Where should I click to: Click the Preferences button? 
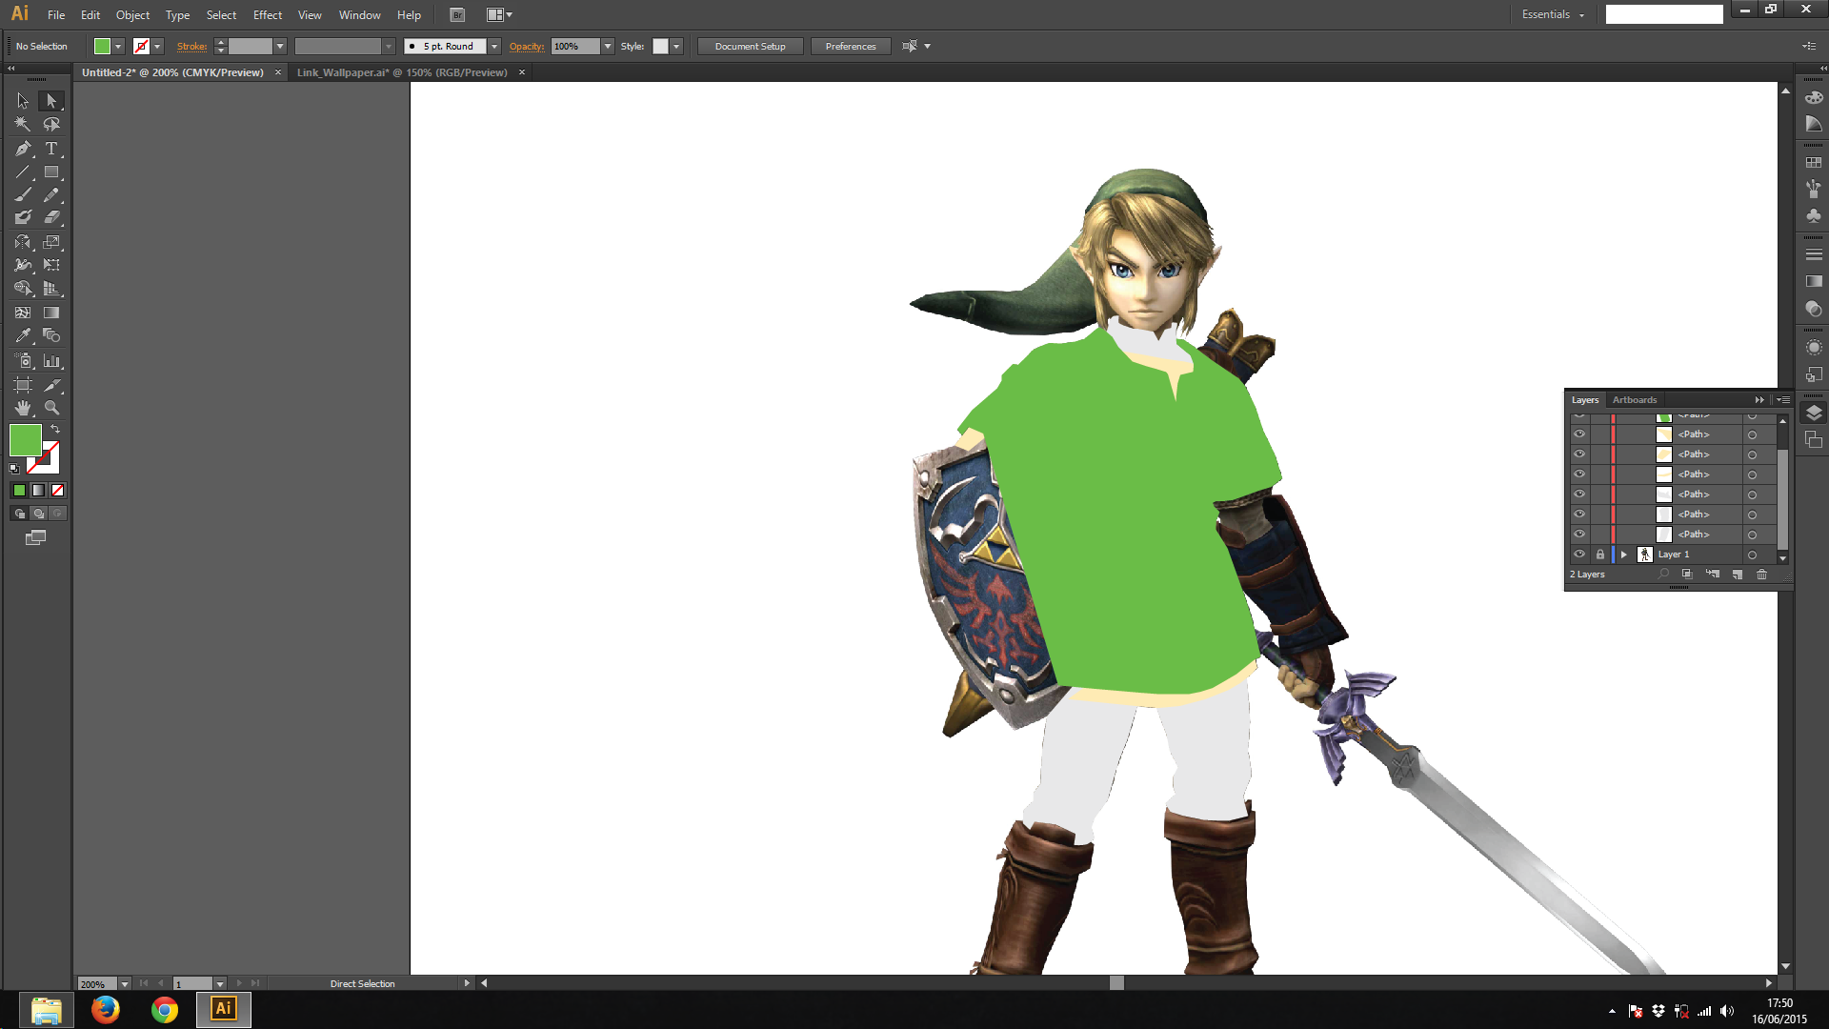(x=851, y=47)
